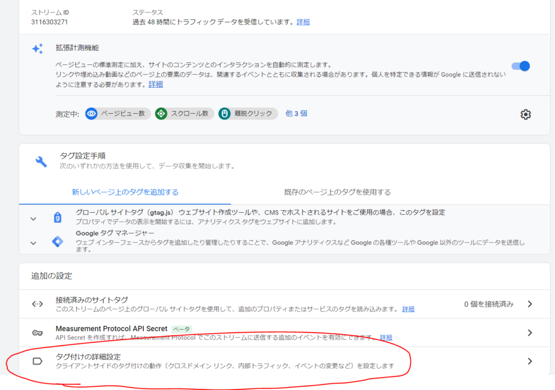The width and height of the screenshot is (555, 390).
Task: Click the Google タグ マネージャー diamond icon
Action: pyautogui.click(x=57, y=242)
